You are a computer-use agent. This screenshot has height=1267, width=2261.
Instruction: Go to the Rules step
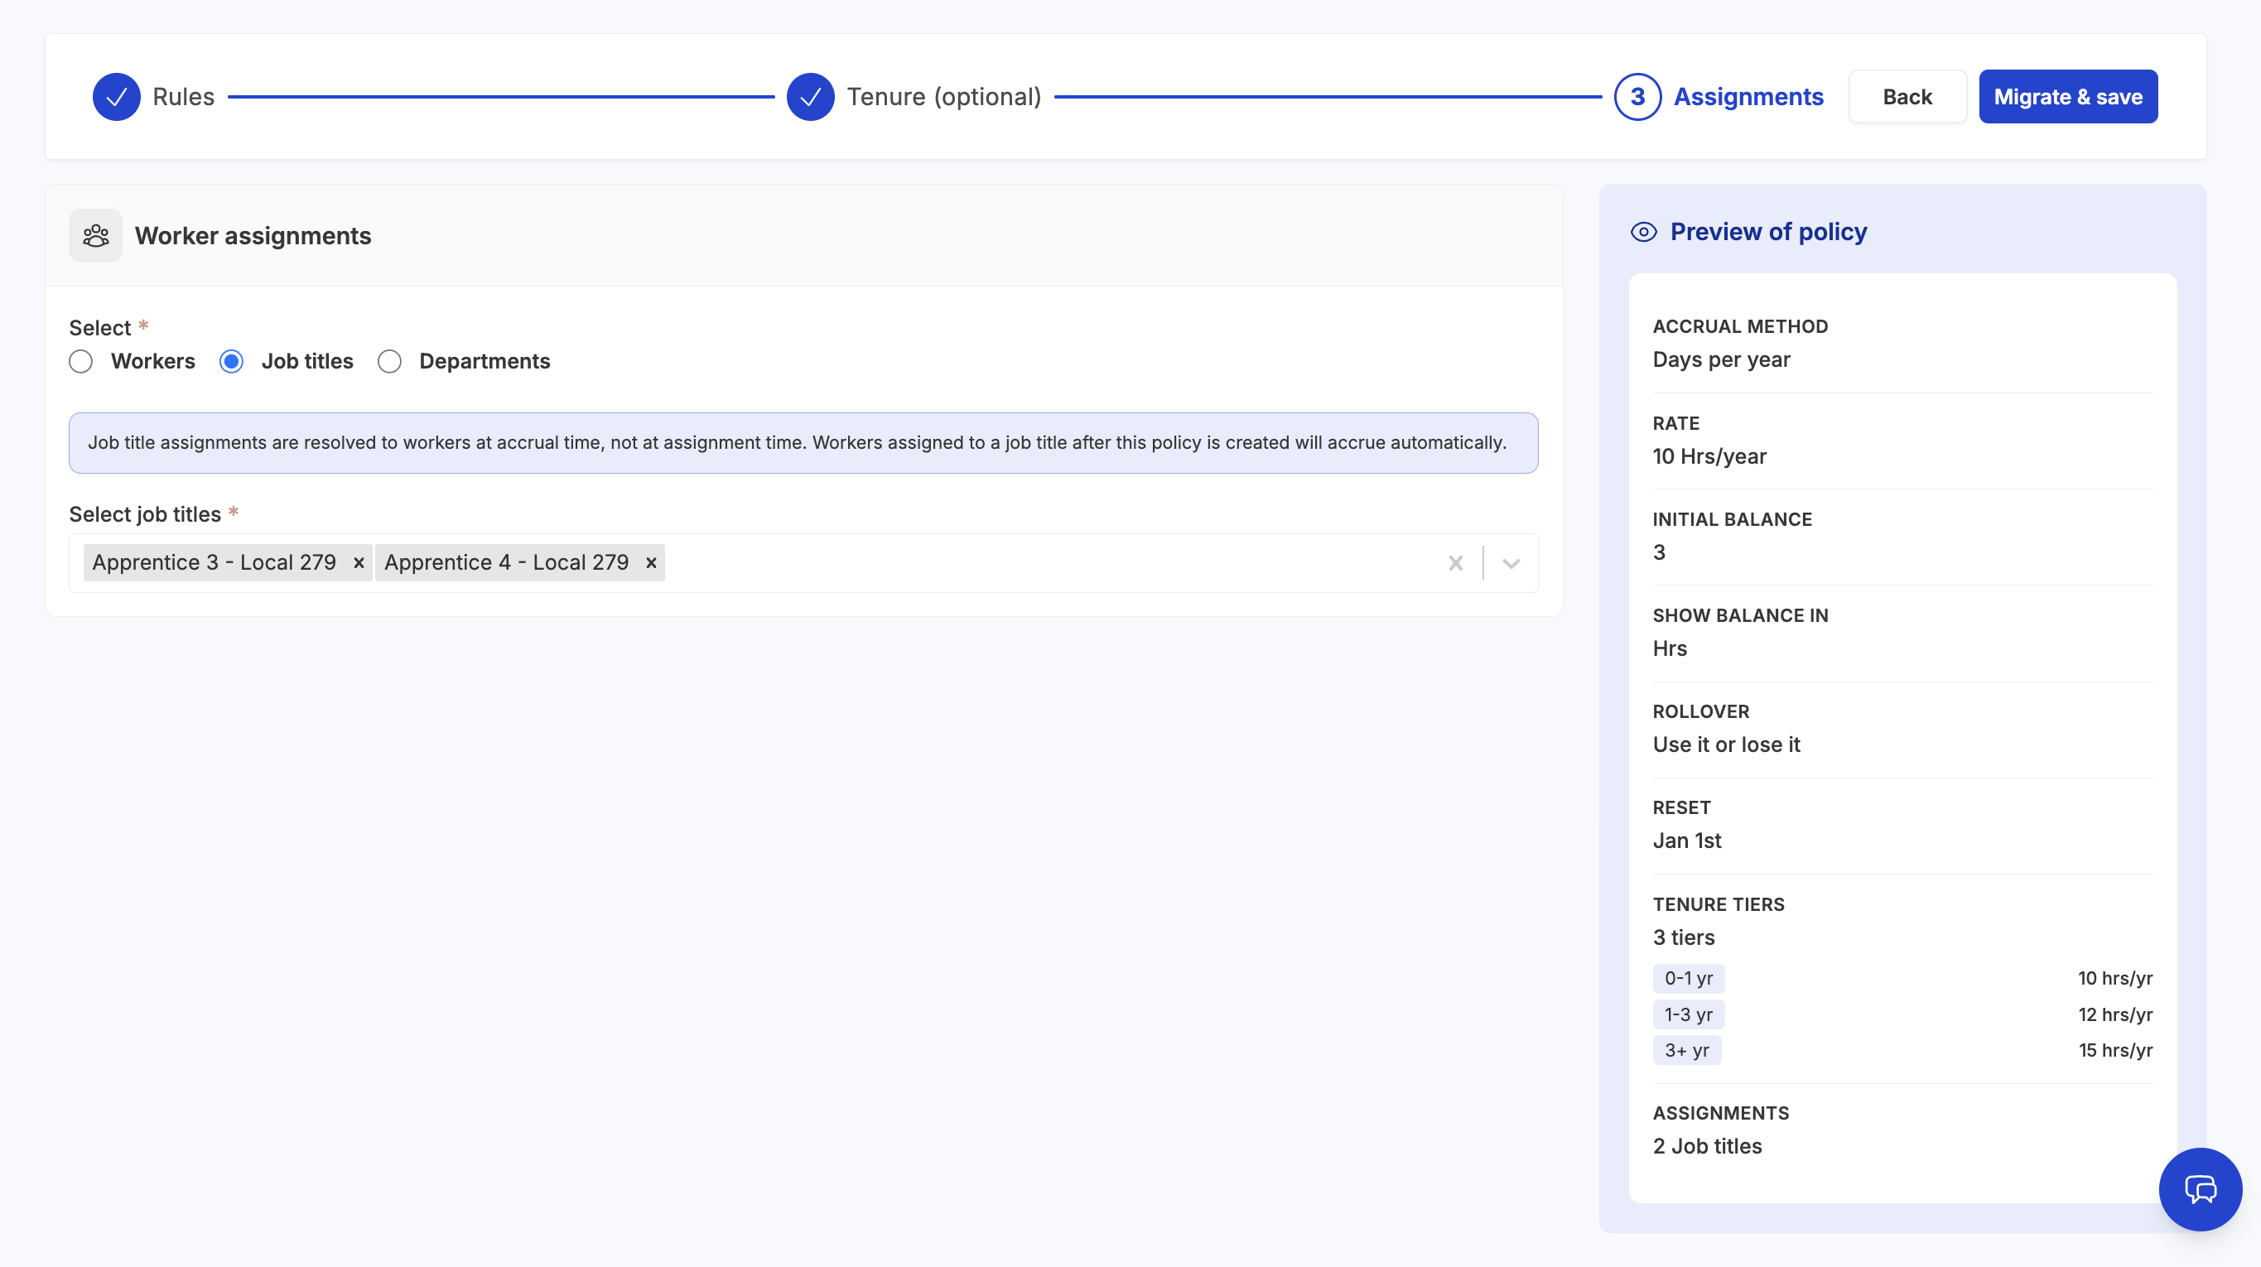coord(182,97)
